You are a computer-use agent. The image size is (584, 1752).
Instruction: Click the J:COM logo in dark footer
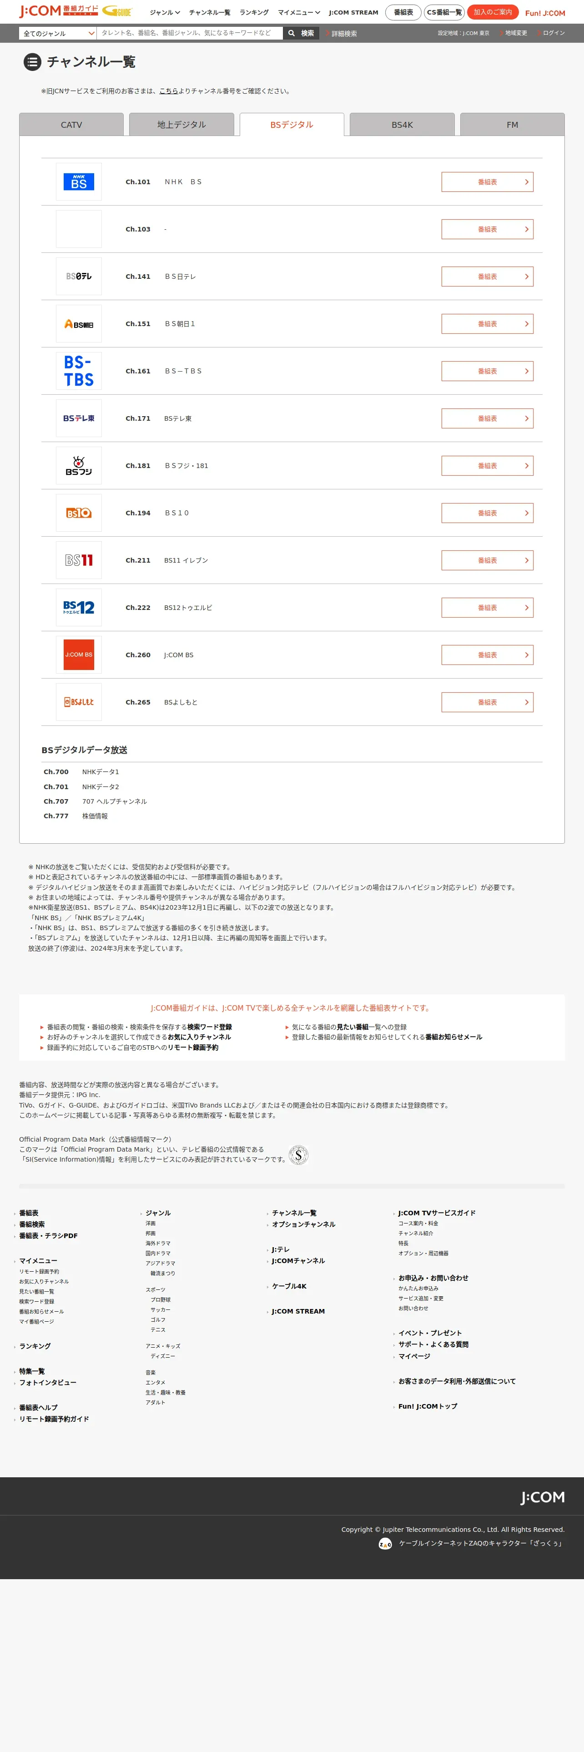[x=543, y=1497]
